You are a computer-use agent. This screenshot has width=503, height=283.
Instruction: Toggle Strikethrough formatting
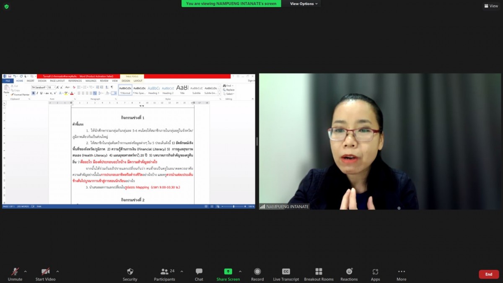(x=47, y=93)
